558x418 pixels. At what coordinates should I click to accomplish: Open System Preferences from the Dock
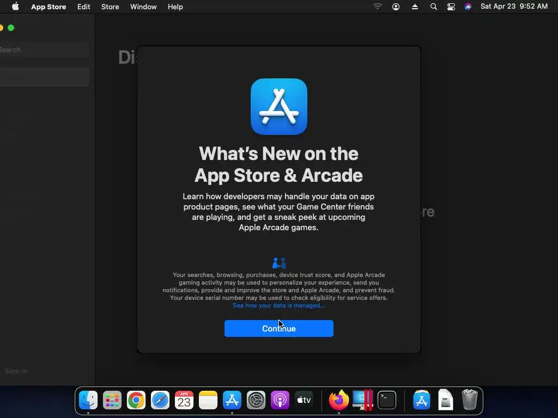(x=256, y=400)
